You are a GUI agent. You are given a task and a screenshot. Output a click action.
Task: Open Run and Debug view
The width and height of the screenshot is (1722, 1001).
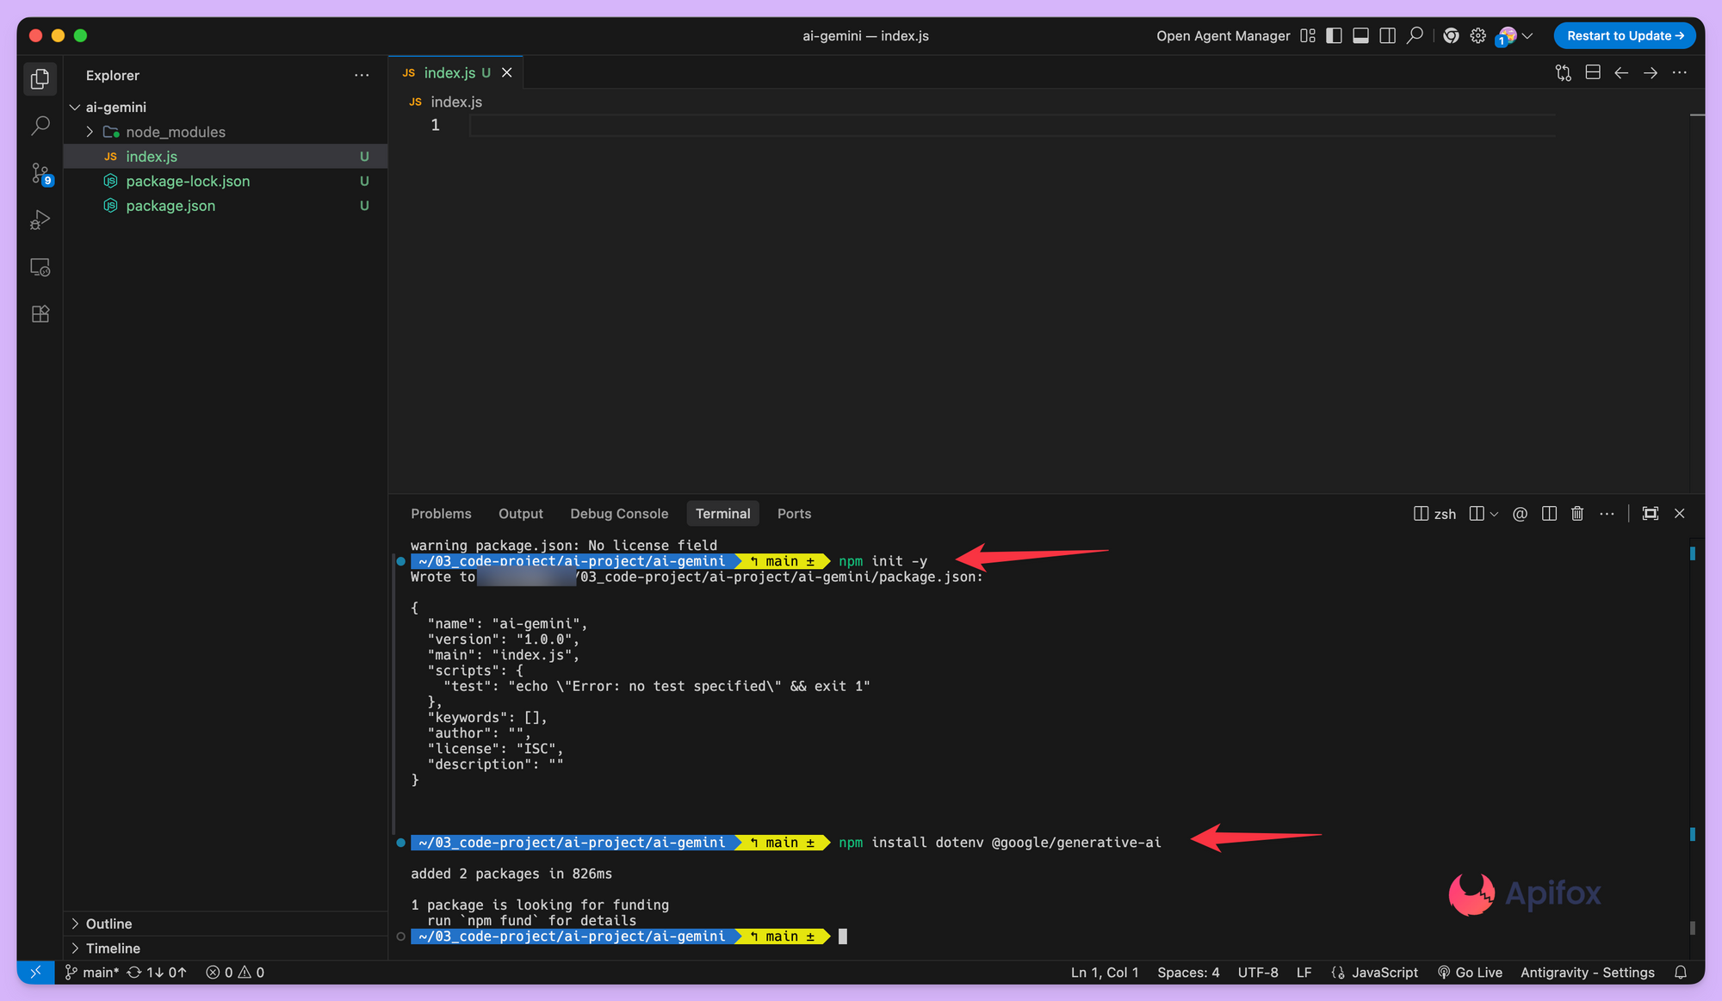pos(40,220)
